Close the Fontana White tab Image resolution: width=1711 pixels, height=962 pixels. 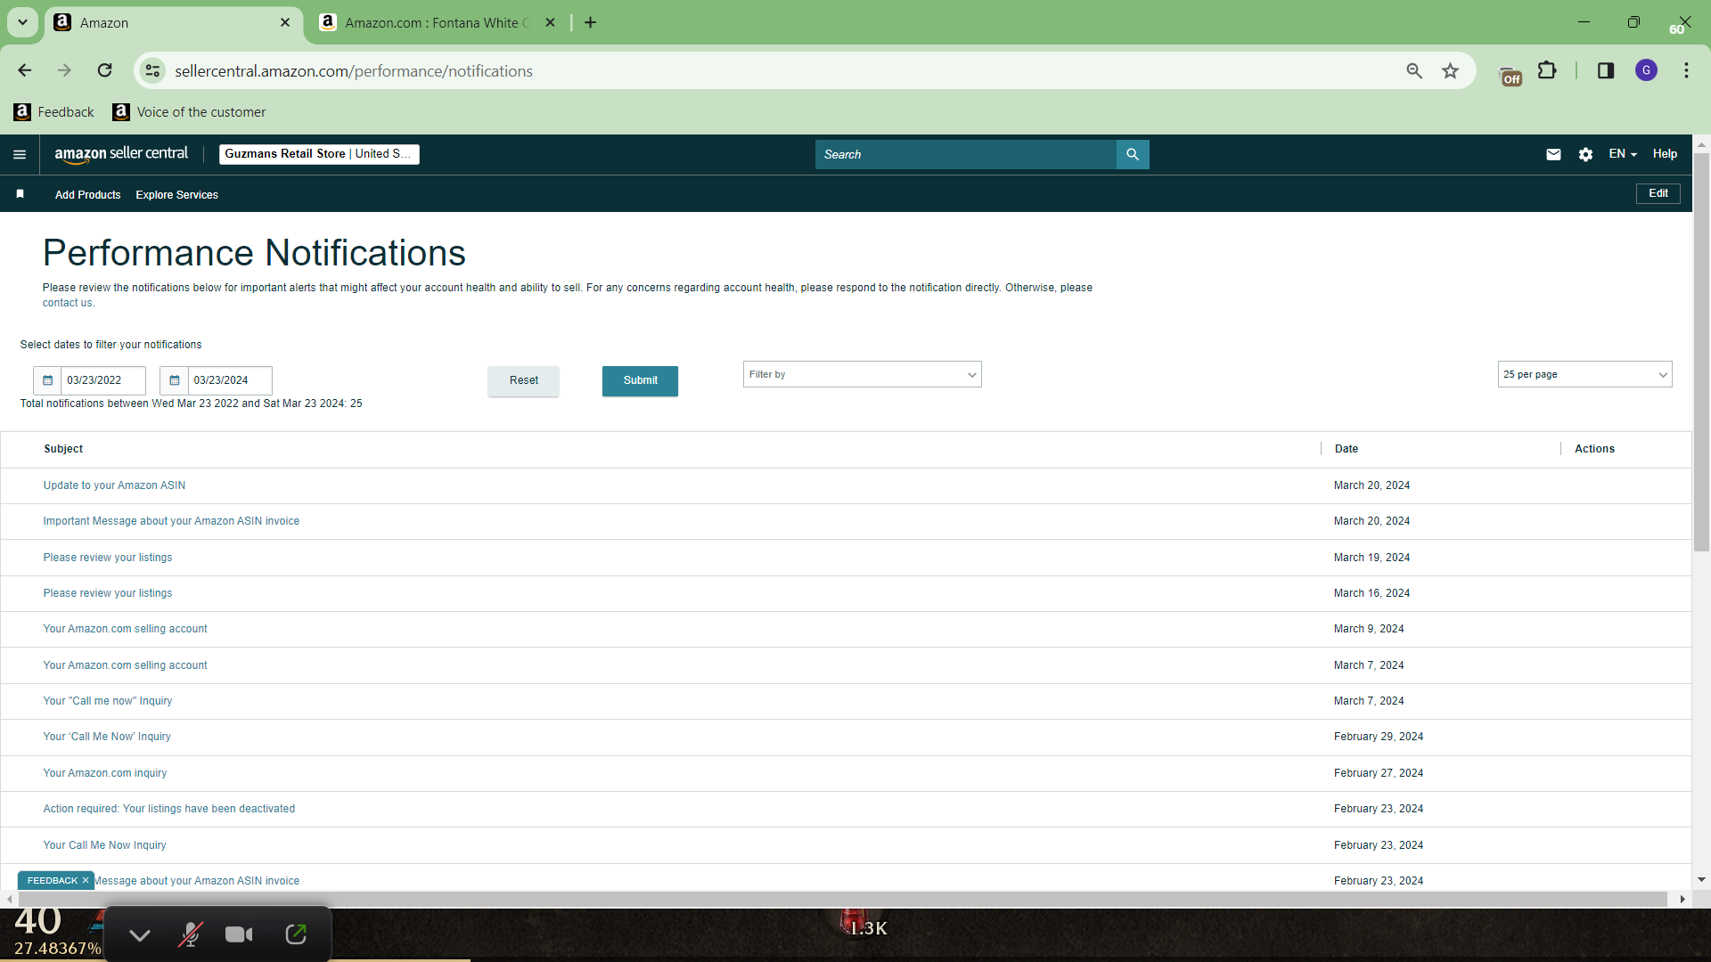pos(550,22)
